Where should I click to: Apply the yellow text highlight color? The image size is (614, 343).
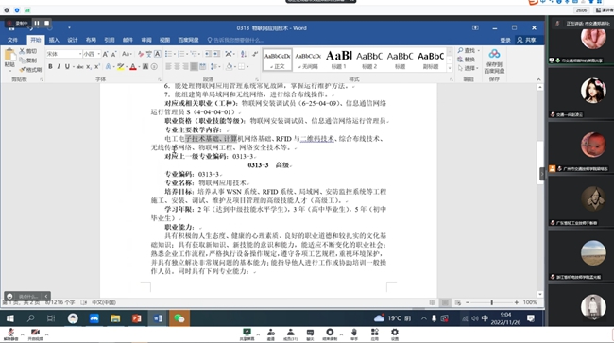[x=120, y=67]
